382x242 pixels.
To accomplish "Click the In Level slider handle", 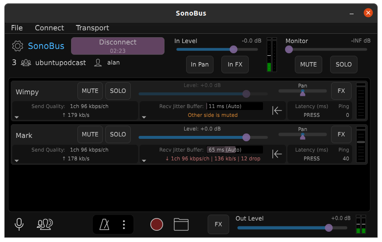I will [x=234, y=49].
